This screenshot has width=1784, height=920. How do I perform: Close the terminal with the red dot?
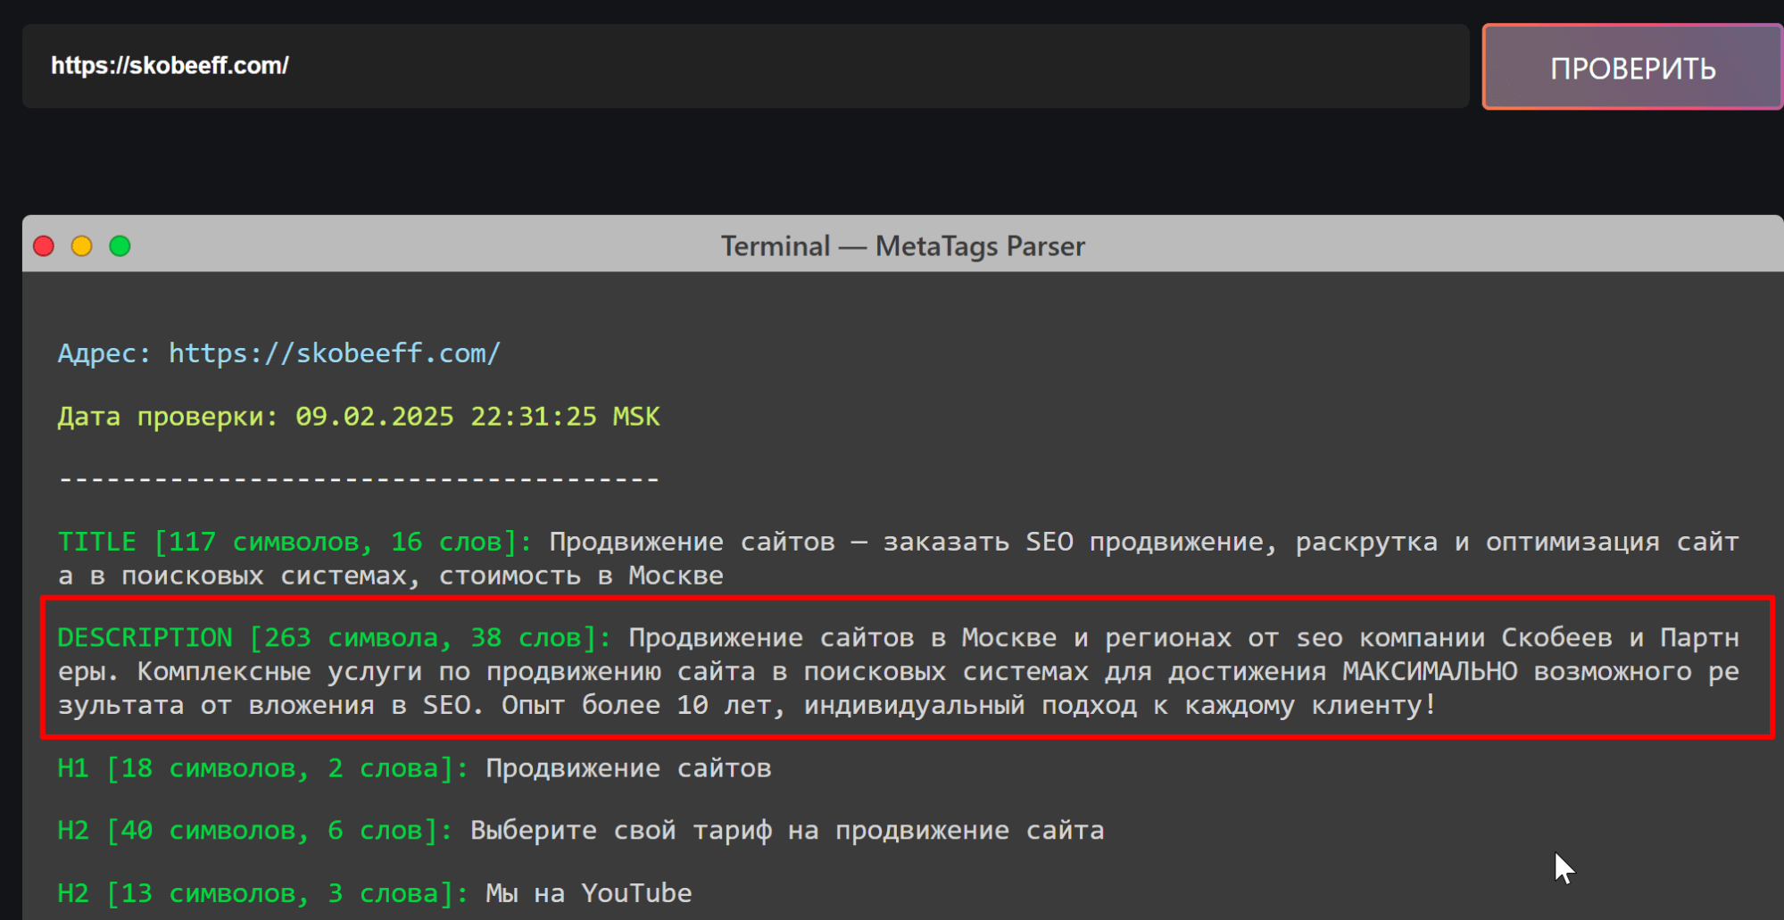click(44, 246)
